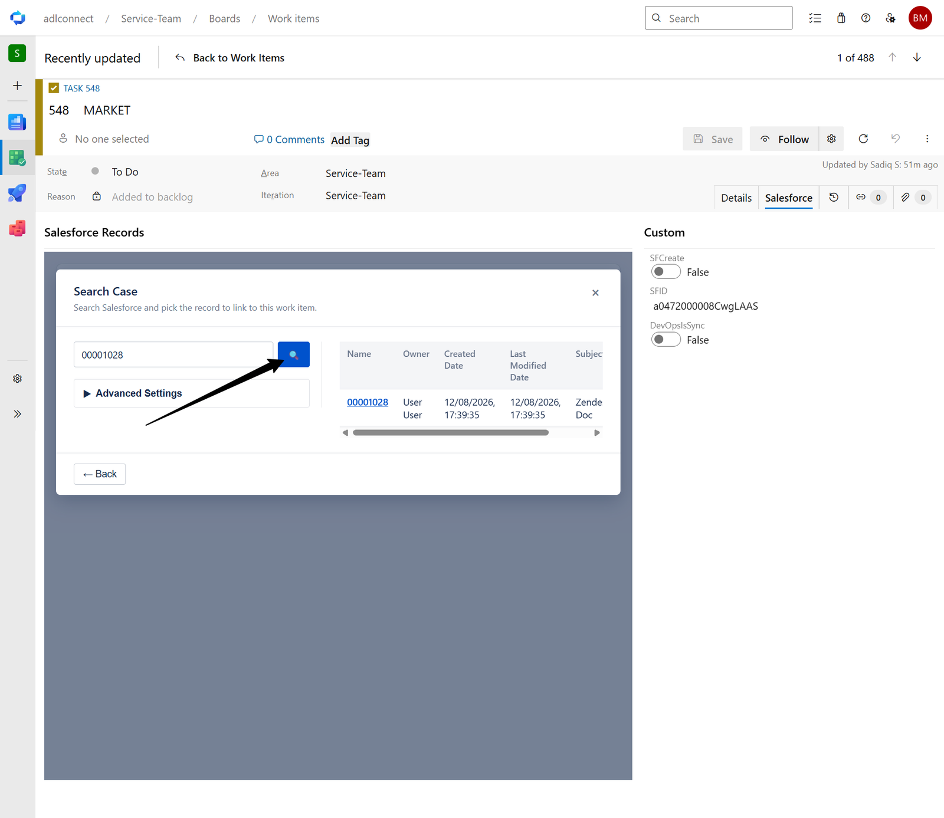The image size is (944, 818).
Task: Open the BM account avatar
Action: pyautogui.click(x=920, y=18)
